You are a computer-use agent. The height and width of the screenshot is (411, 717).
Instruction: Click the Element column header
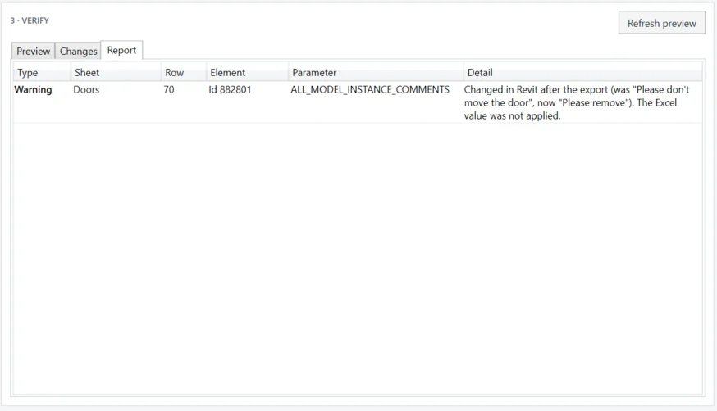(248, 73)
